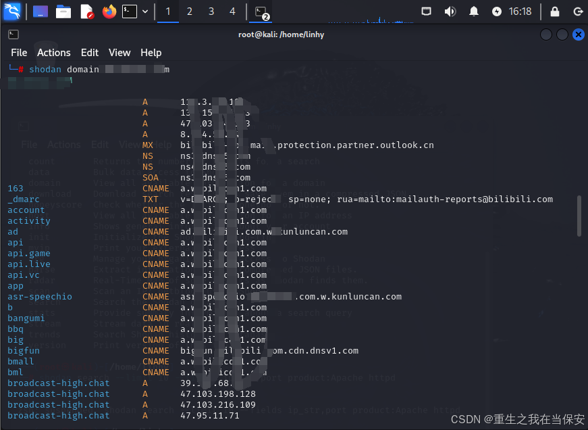Click IP address 47.103.216.109

[218, 405]
